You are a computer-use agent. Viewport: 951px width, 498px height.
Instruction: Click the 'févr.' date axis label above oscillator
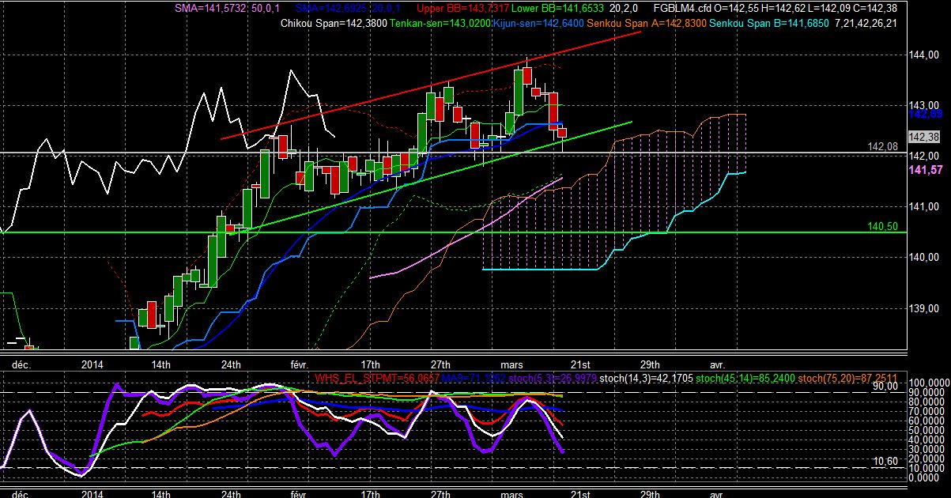click(x=298, y=364)
